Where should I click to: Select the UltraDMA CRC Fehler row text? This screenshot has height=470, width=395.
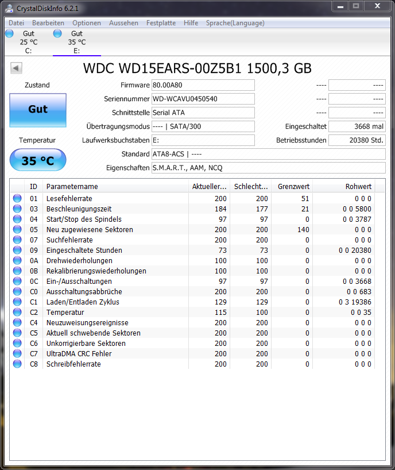click(79, 354)
